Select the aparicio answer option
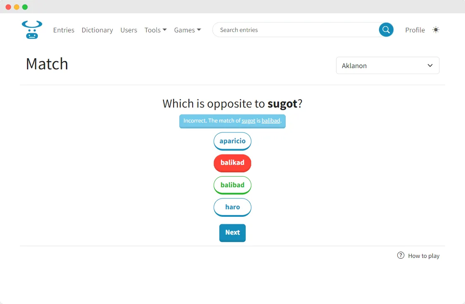The height and width of the screenshot is (304, 465). [x=232, y=141]
